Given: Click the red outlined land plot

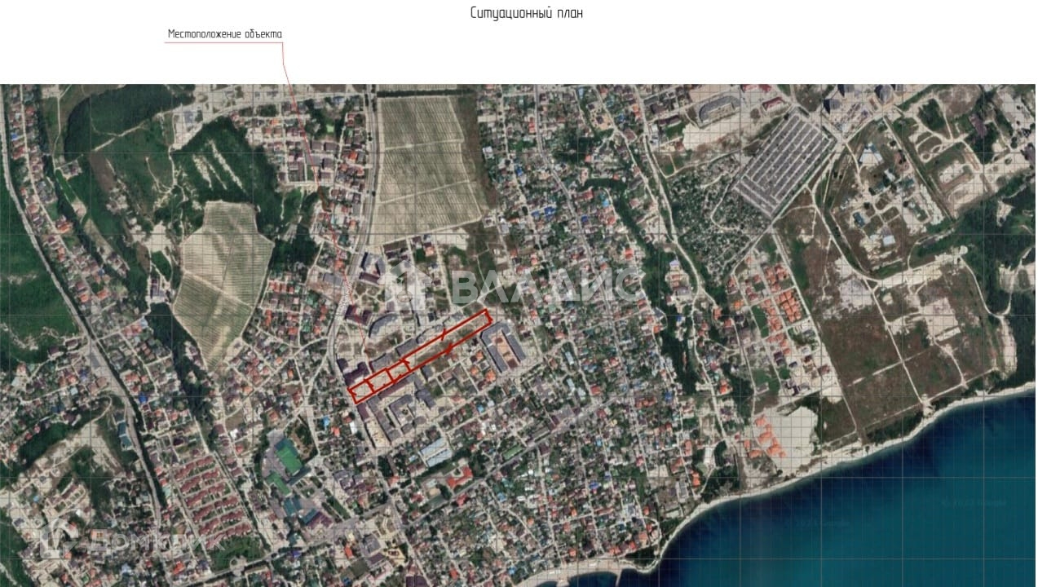Looking at the screenshot, I should 421,356.
